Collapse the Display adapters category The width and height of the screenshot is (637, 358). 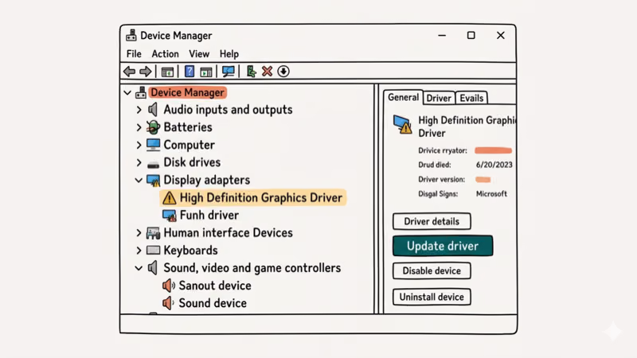tap(139, 181)
